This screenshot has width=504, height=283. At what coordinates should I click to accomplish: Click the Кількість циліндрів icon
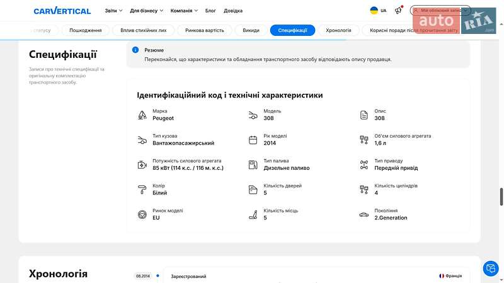tap(364, 190)
